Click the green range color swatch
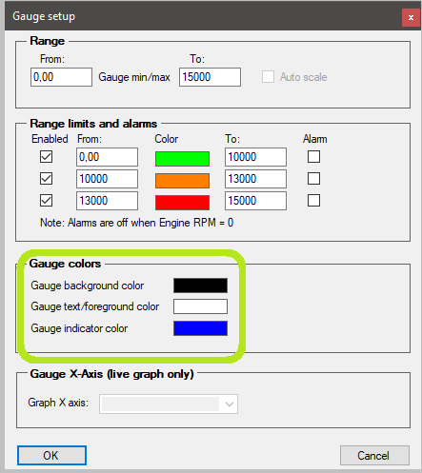Viewport: 422px width, 473px height. (x=182, y=159)
